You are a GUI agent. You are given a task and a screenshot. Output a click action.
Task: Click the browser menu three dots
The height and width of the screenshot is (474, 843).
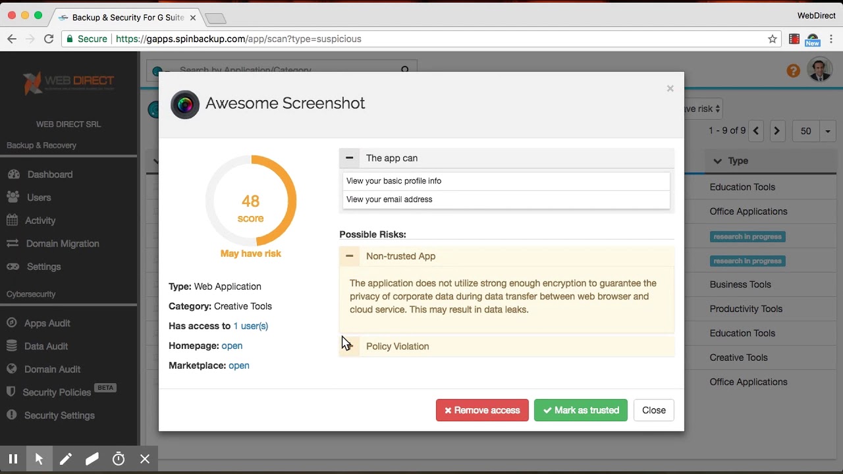(832, 39)
